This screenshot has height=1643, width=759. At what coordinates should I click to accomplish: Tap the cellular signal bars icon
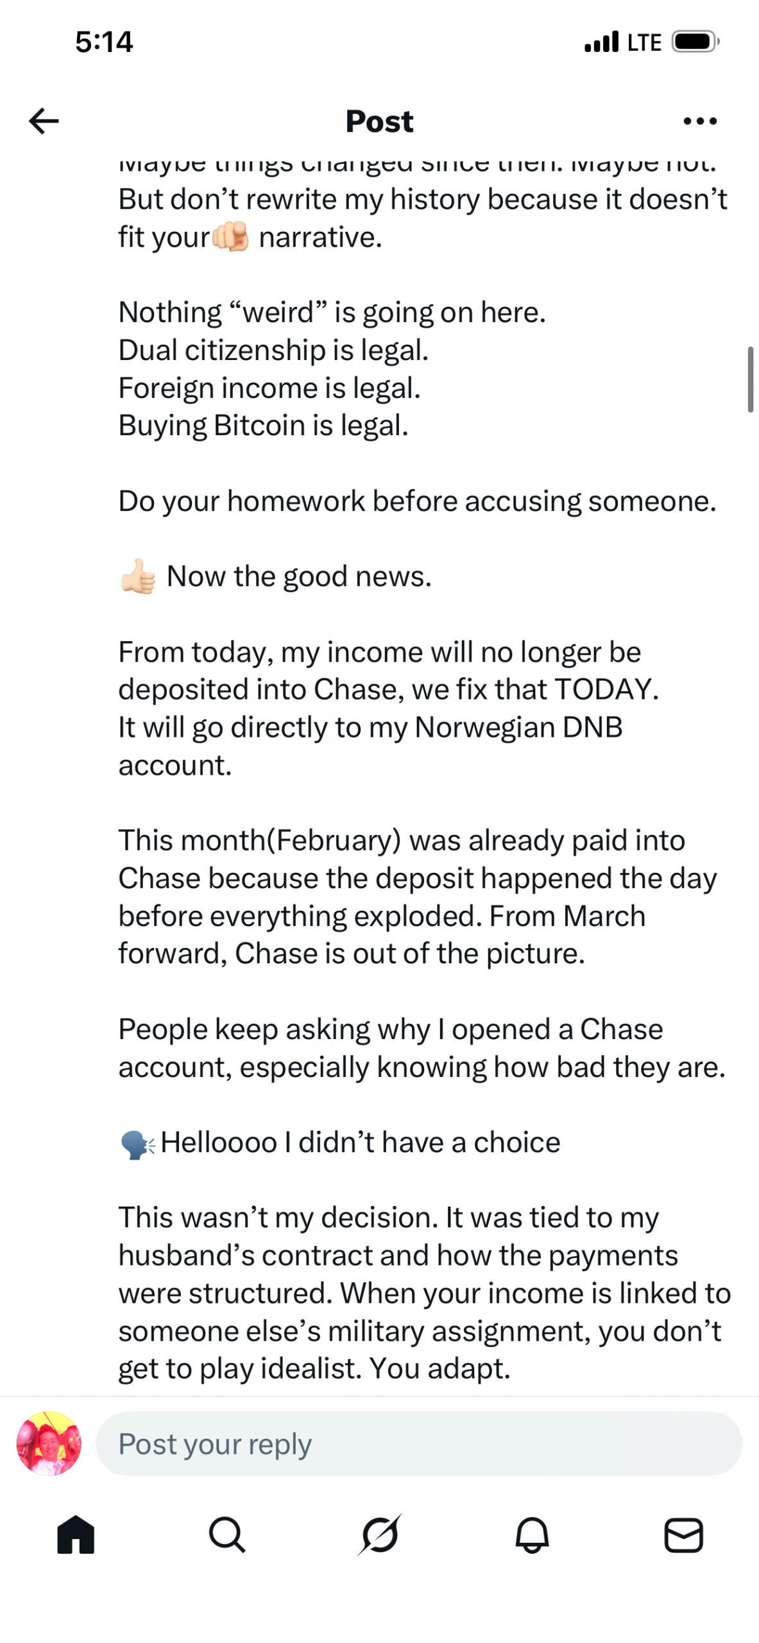(601, 42)
